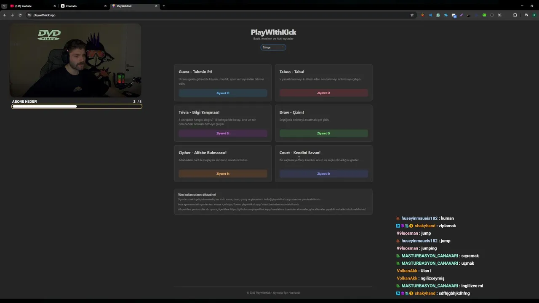Visit the Trivia - Bilgi Yarışması! game
The width and height of the screenshot is (539, 303).
tap(223, 133)
